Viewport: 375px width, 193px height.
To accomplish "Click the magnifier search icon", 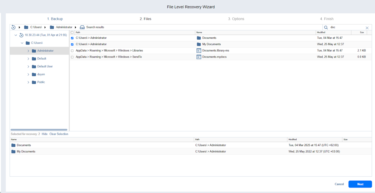I will (x=326, y=27).
